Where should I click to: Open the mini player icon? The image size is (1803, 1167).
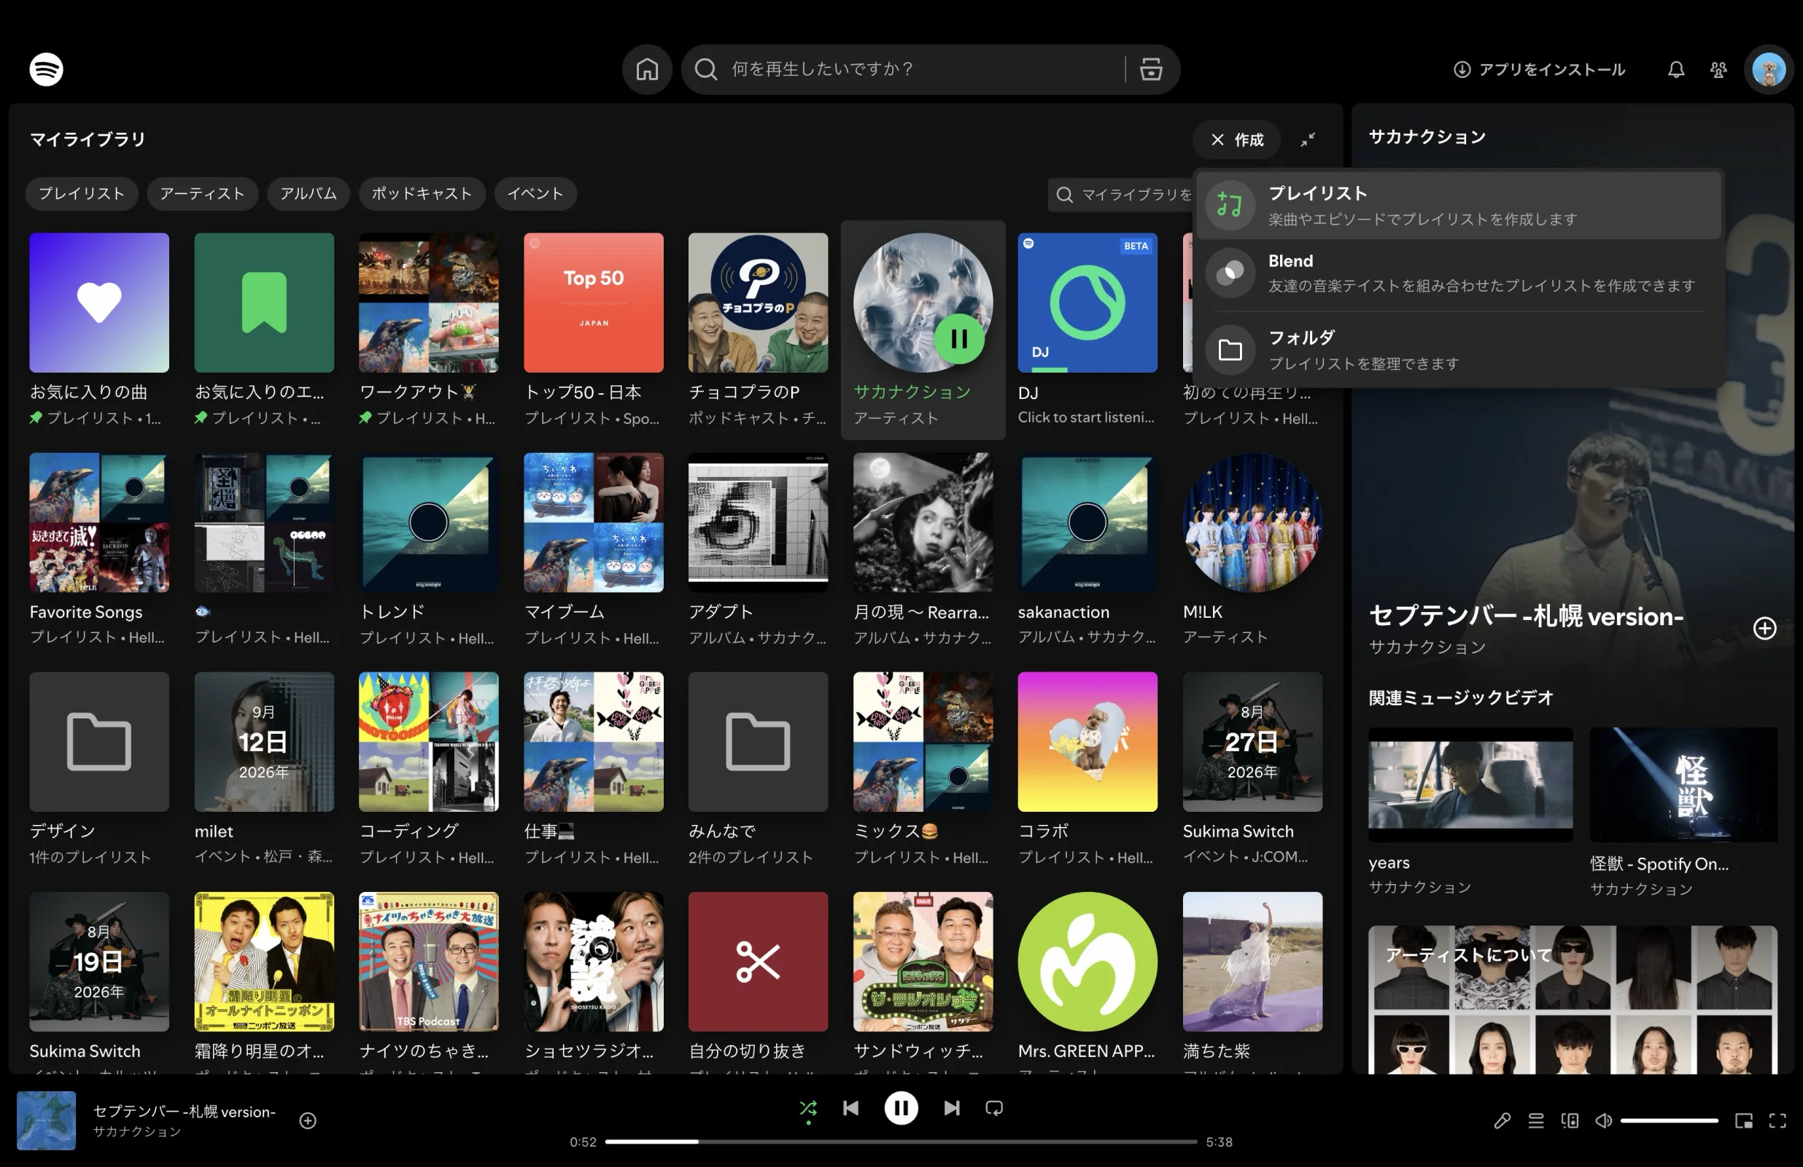pos(1743,1120)
